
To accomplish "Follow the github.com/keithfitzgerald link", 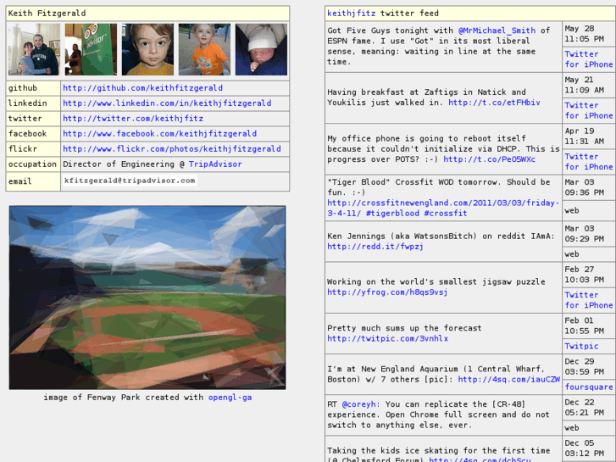I will coord(142,88).
